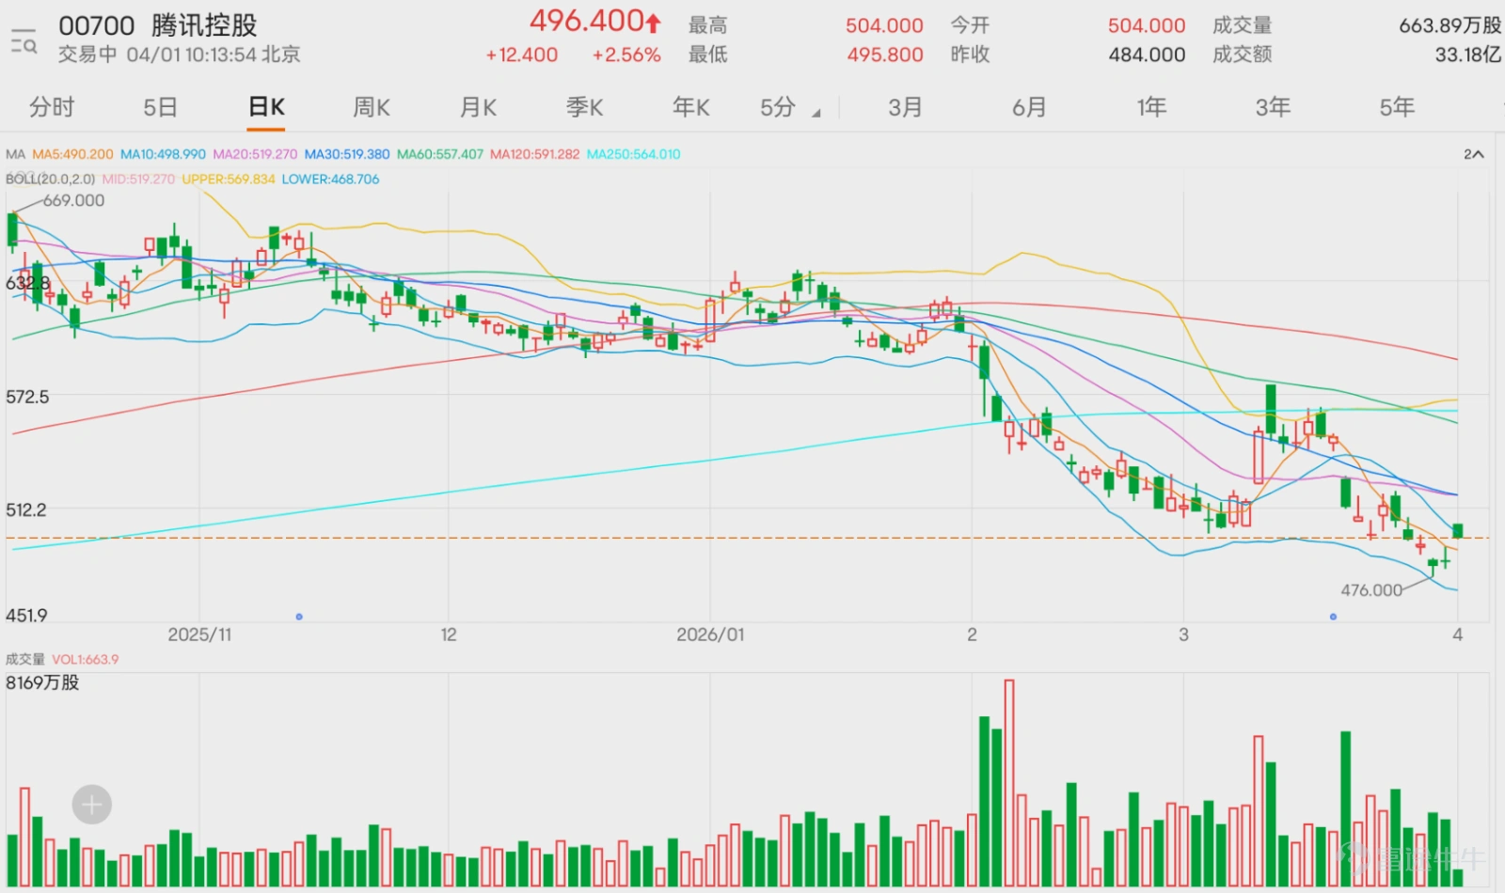
Task: Click the BOLL UPPER:569.834 value
Action: [229, 179]
